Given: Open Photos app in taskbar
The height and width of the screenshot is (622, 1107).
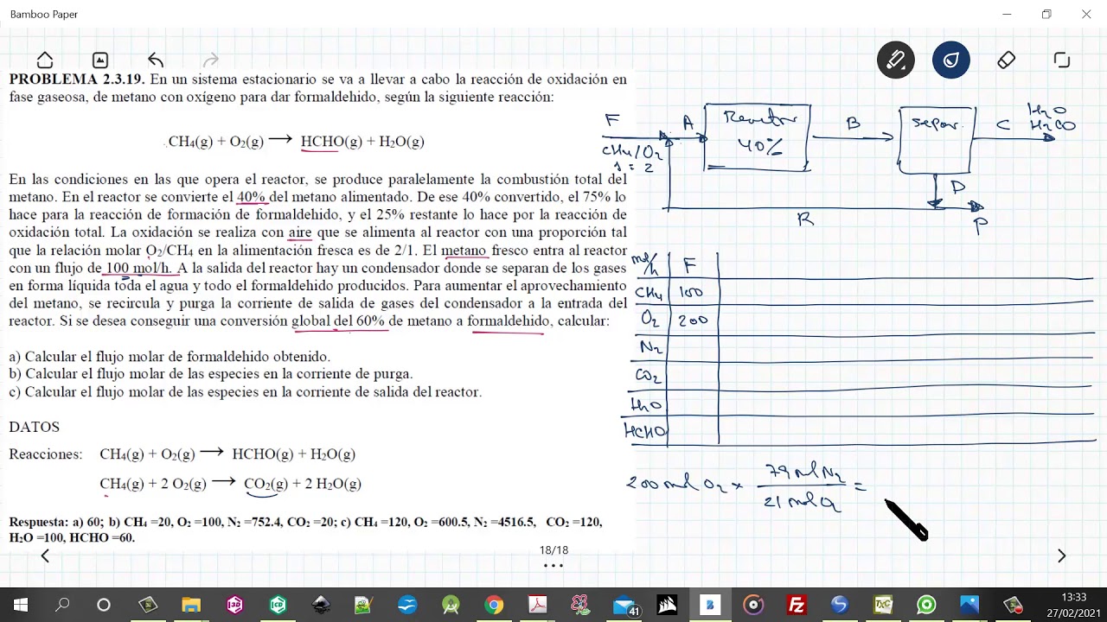Looking at the screenshot, I should 969,605.
